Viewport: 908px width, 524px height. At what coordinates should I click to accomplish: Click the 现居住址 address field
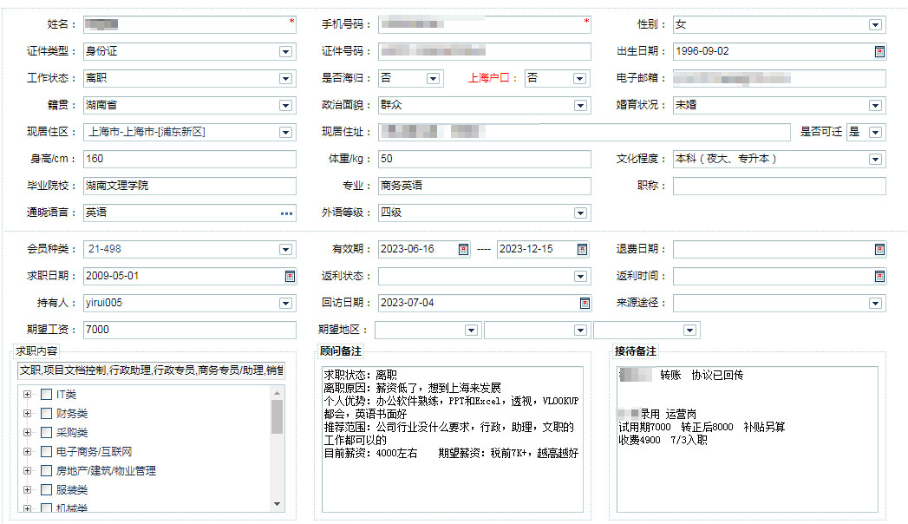click(x=585, y=132)
